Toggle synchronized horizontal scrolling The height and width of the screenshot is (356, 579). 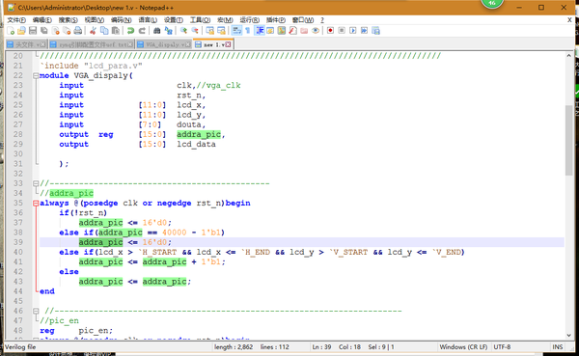(222, 31)
